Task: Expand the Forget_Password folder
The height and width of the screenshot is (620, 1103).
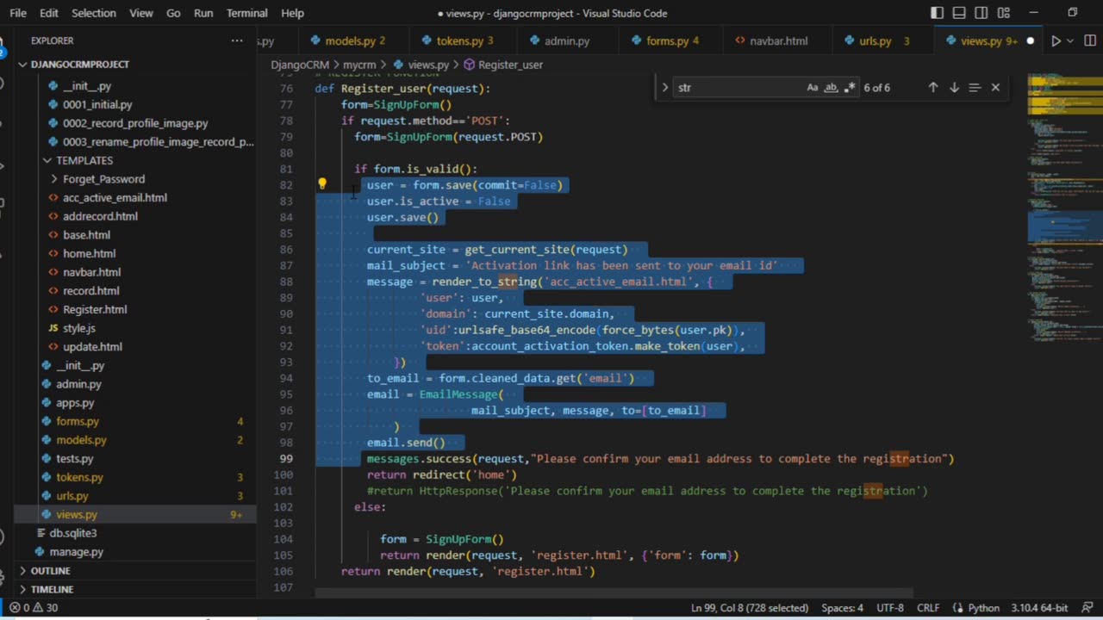Action: pos(103,179)
